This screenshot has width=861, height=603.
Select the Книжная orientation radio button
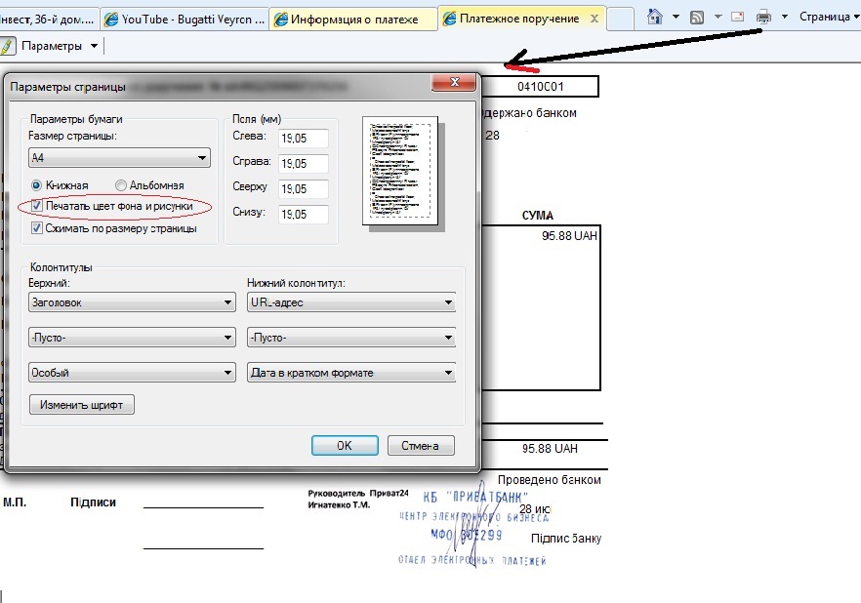[x=37, y=184]
